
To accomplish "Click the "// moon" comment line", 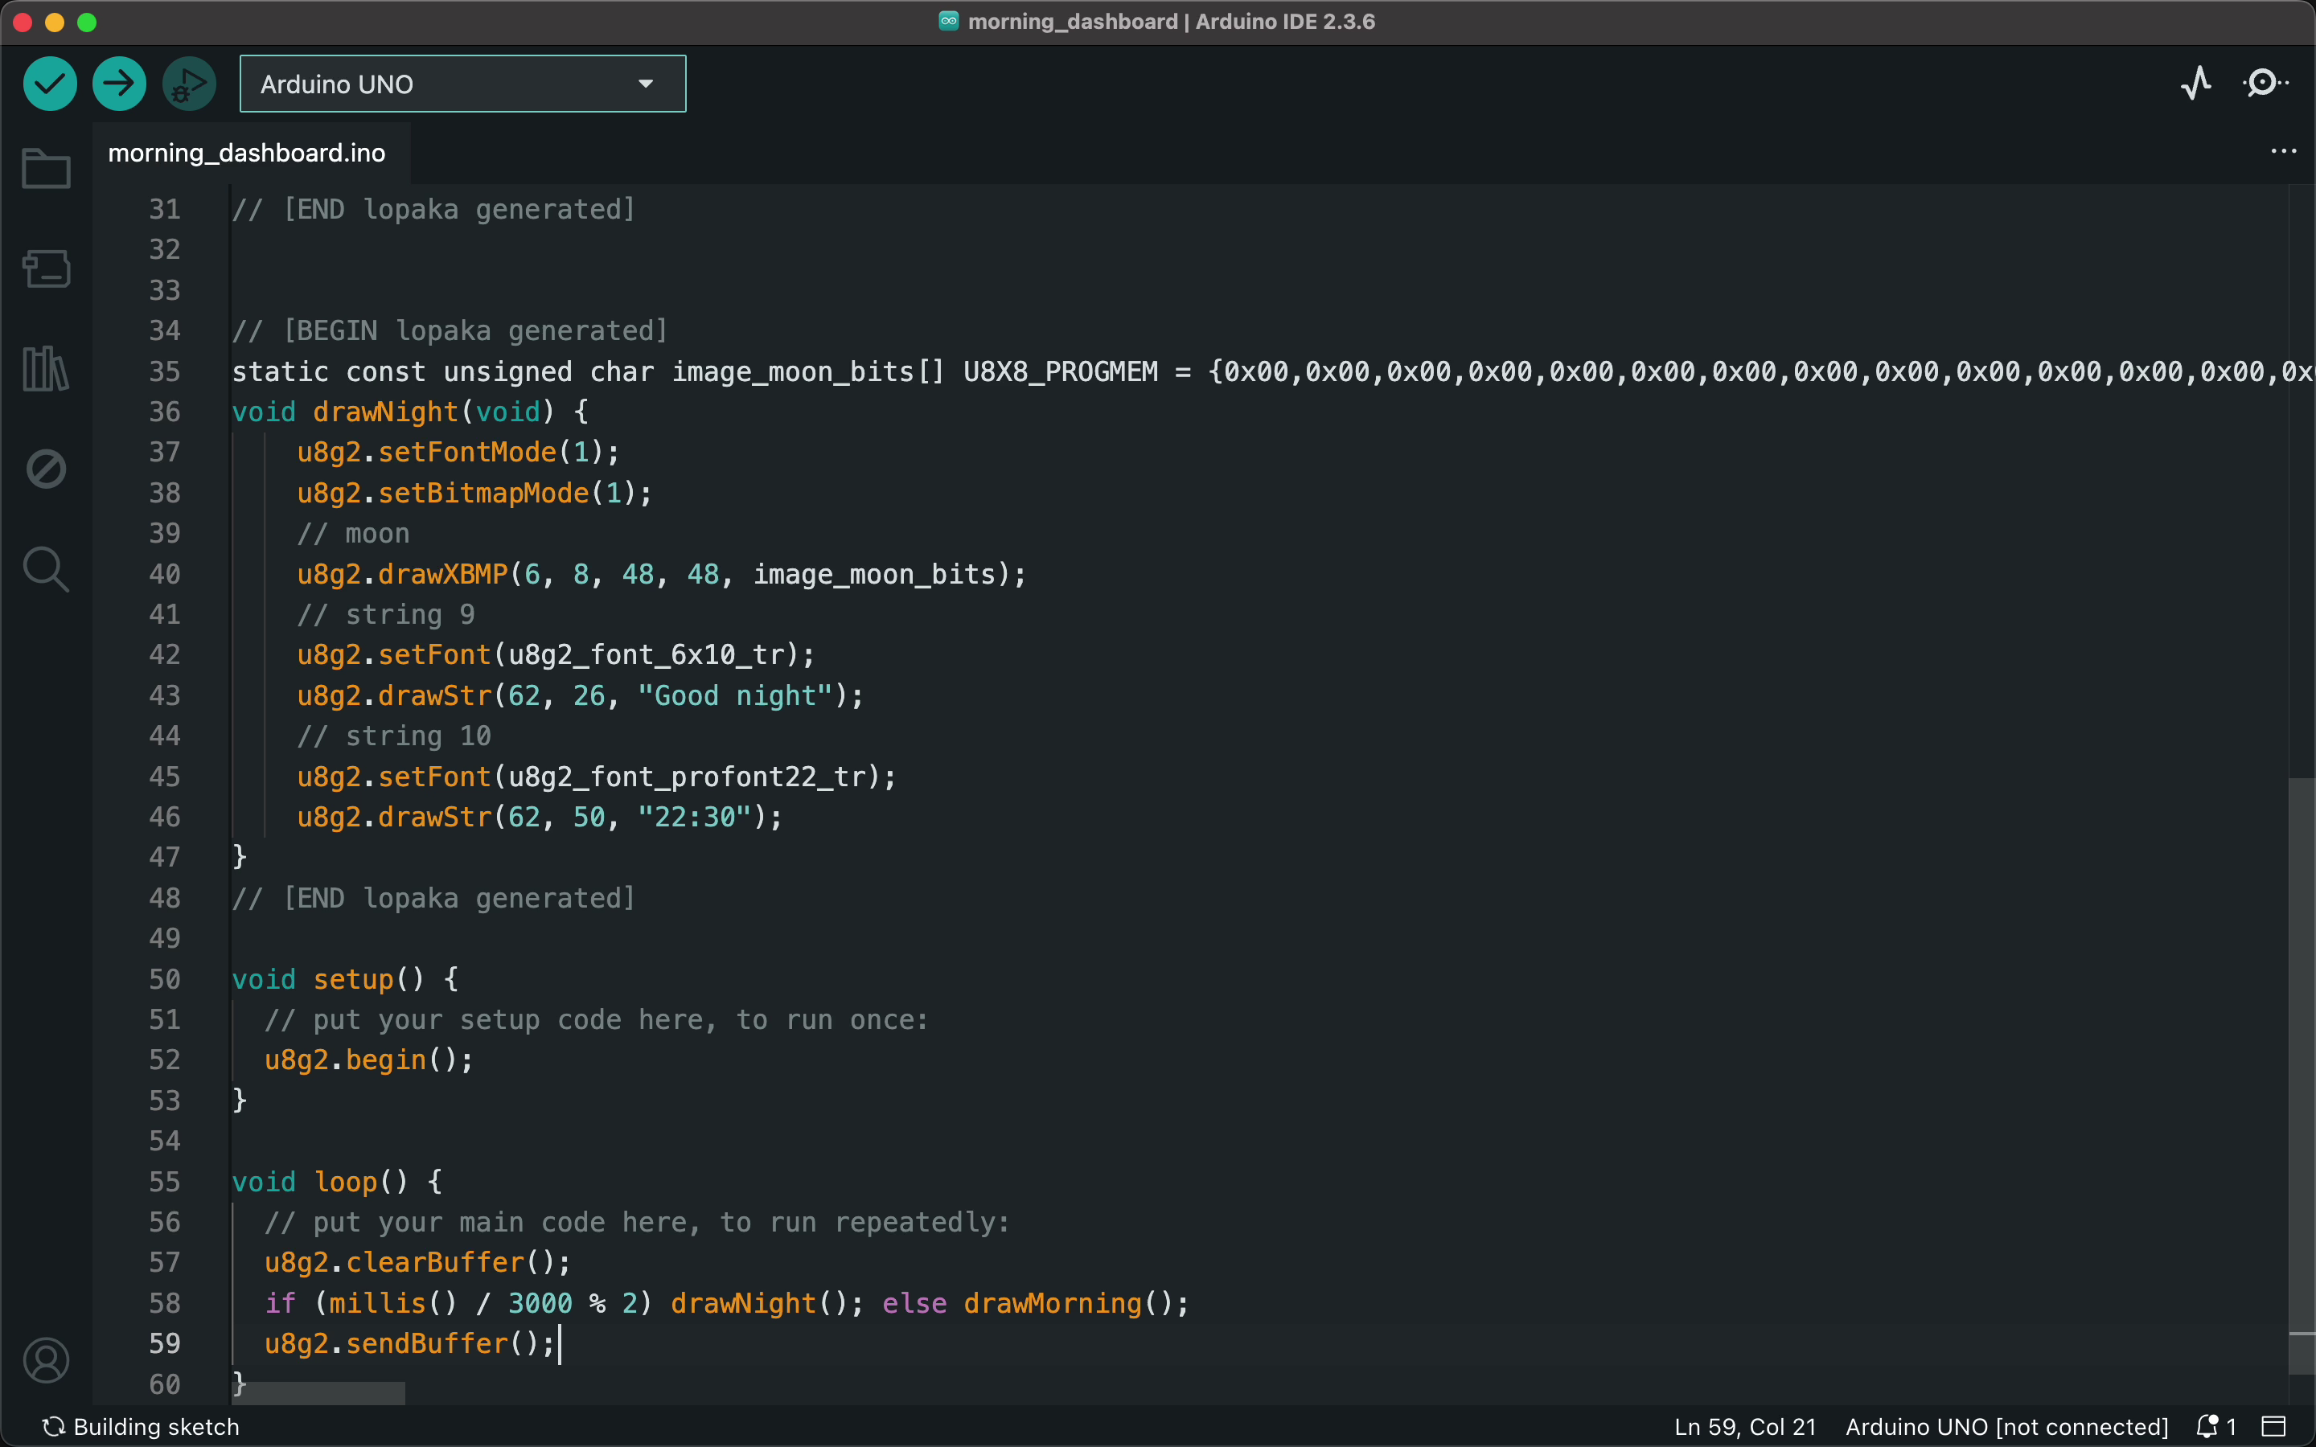I will pyautogui.click(x=353, y=534).
